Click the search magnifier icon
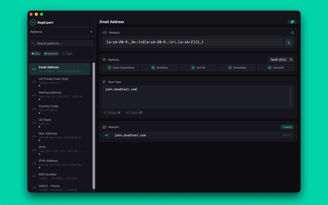 [33, 43]
